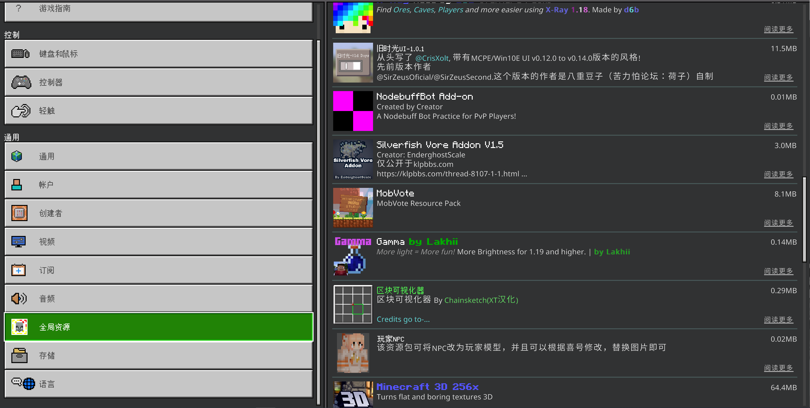Click the monitor icon for 视频

click(19, 242)
